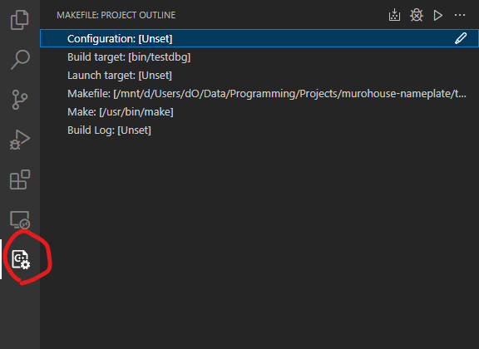
Task: Select Make: [/usr/bin/make] entry
Action: pyautogui.click(x=121, y=111)
